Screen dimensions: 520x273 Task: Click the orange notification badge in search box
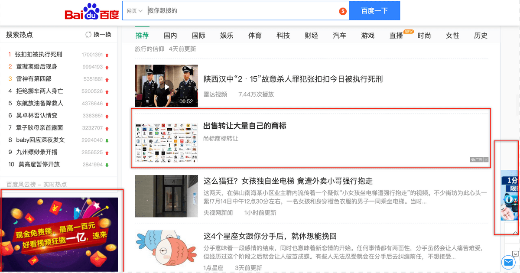tap(343, 11)
